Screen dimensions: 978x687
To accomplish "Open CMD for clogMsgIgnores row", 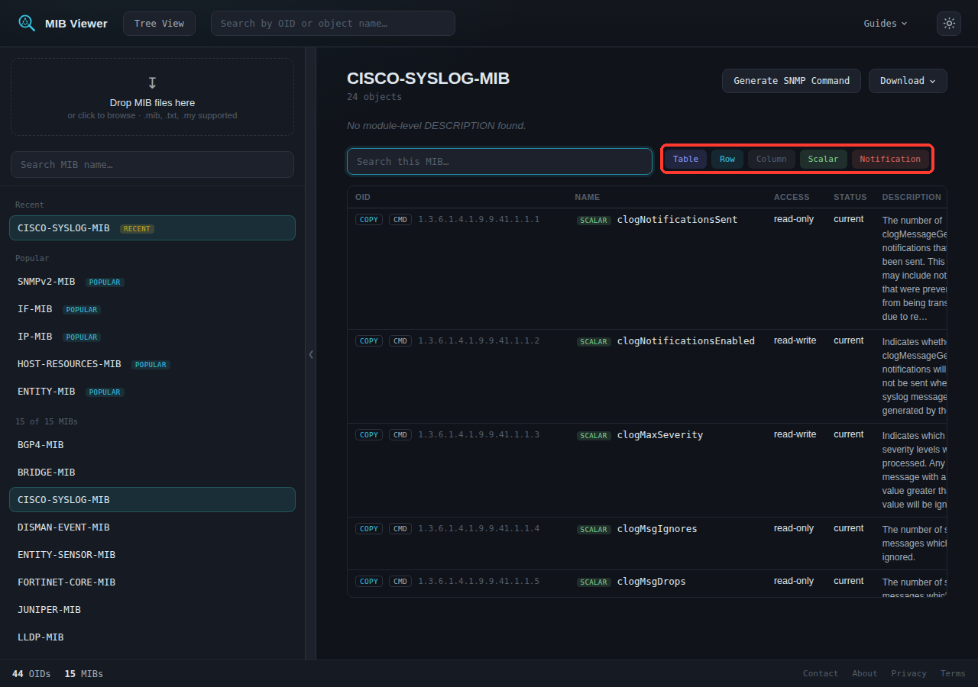I will pyautogui.click(x=400, y=529).
